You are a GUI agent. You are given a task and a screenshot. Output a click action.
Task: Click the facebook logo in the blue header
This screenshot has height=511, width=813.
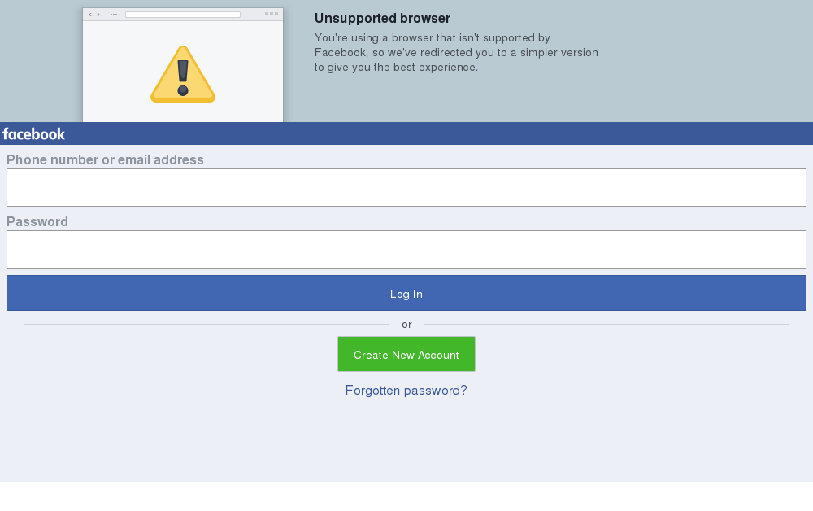(33, 134)
